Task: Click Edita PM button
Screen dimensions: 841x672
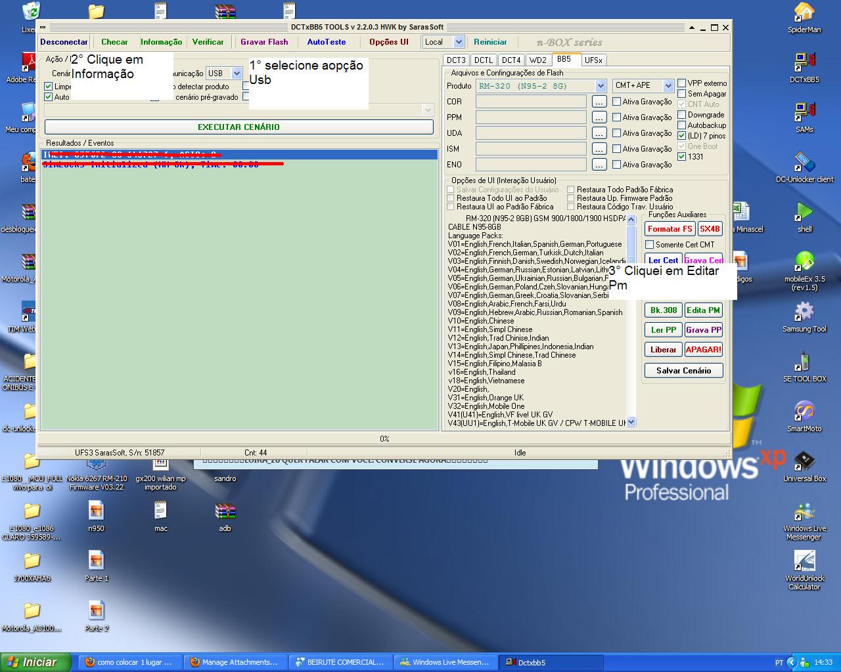Action: pyautogui.click(x=703, y=310)
